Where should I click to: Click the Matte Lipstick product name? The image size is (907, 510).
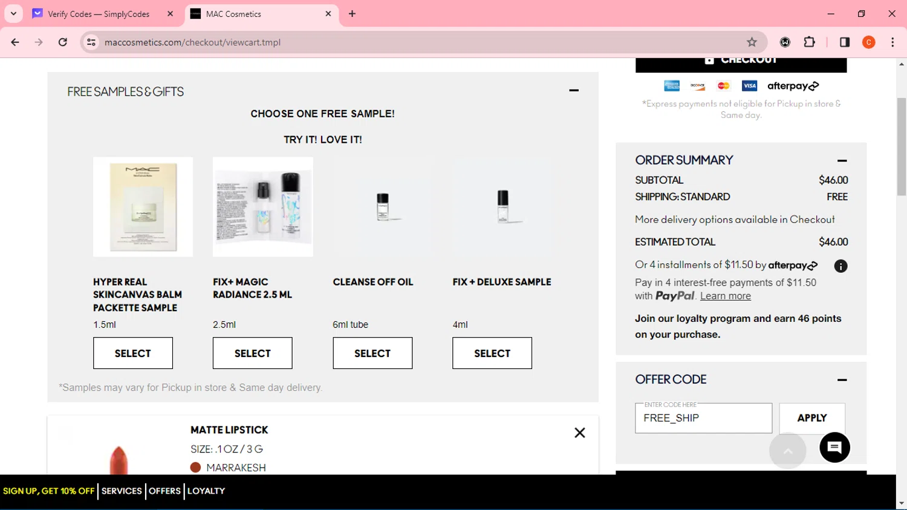coord(229,430)
